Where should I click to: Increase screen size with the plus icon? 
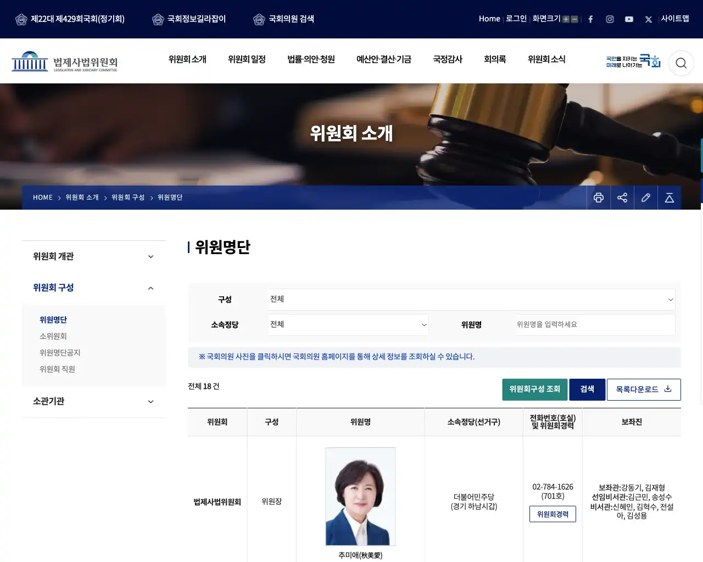[566, 19]
